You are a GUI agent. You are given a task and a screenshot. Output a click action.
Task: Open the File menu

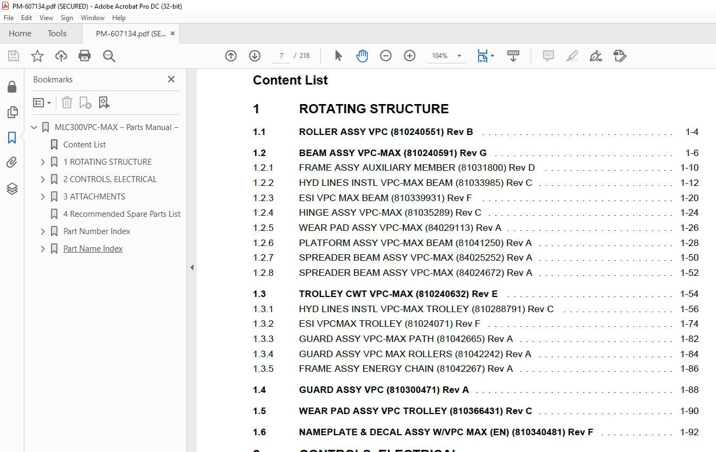tap(9, 18)
